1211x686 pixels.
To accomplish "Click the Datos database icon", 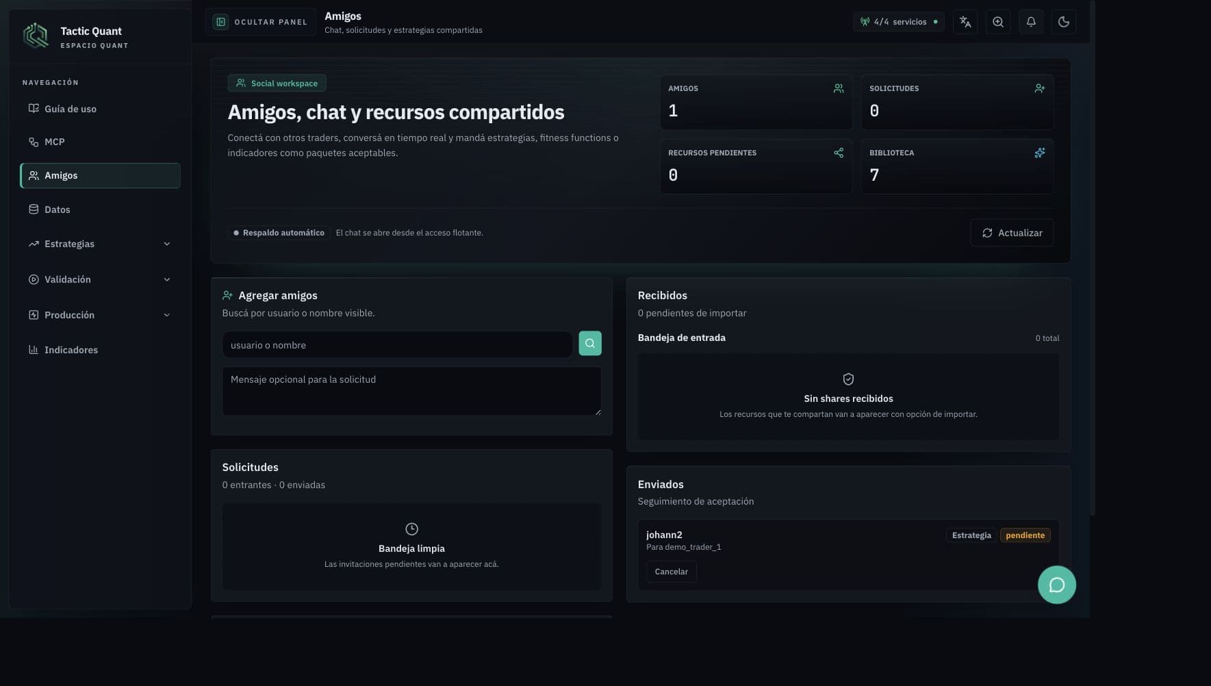I will [34, 209].
